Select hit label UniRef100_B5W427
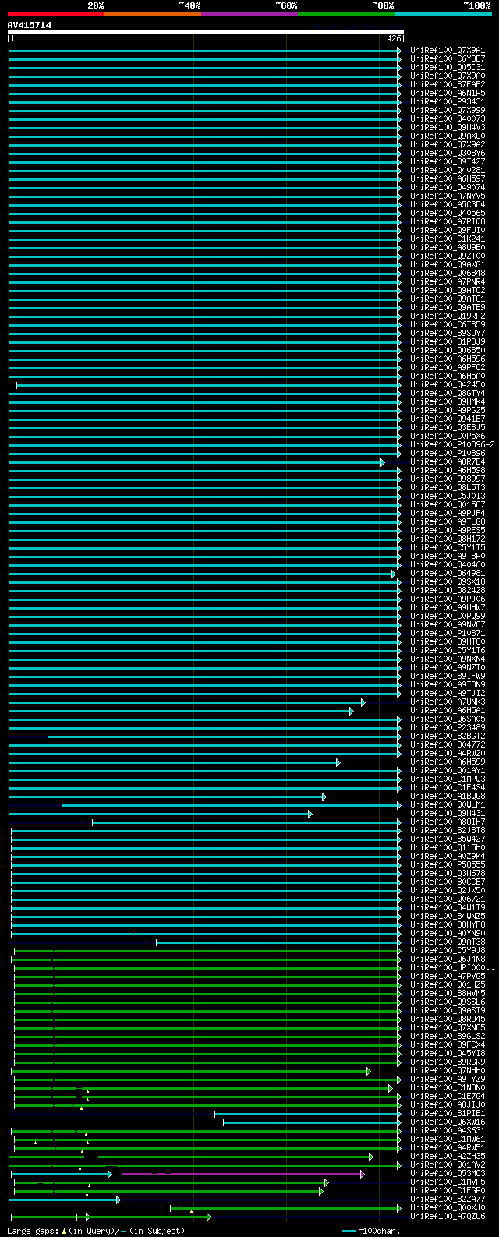The image size is (499, 1237). coord(448,839)
